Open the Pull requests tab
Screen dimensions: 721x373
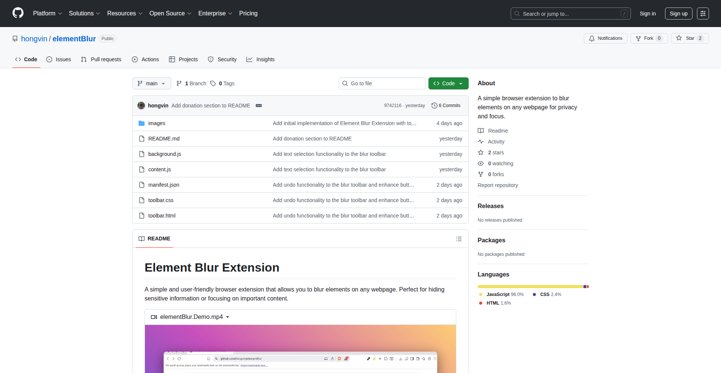[101, 59]
